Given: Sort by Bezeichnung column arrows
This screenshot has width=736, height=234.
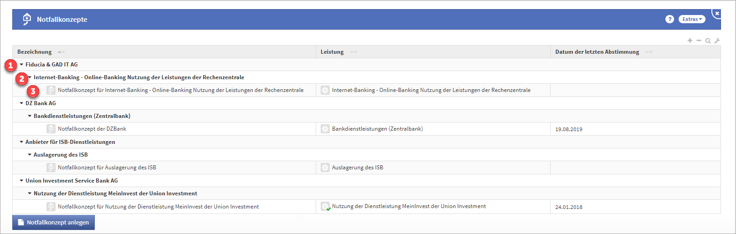Looking at the screenshot, I should [61, 52].
